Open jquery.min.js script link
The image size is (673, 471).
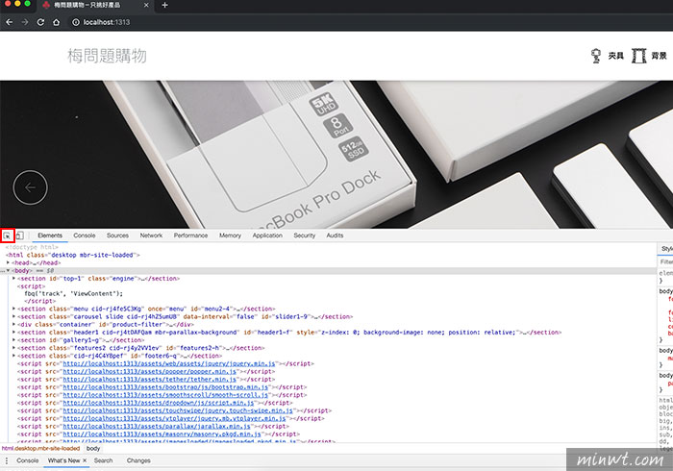pyautogui.click(x=169, y=363)
